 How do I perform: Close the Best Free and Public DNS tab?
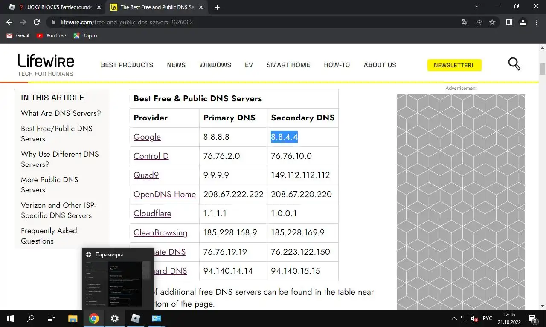click(x=201, y=7)
